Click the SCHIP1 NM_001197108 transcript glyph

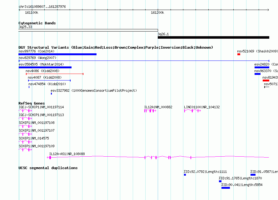(25, 126)
